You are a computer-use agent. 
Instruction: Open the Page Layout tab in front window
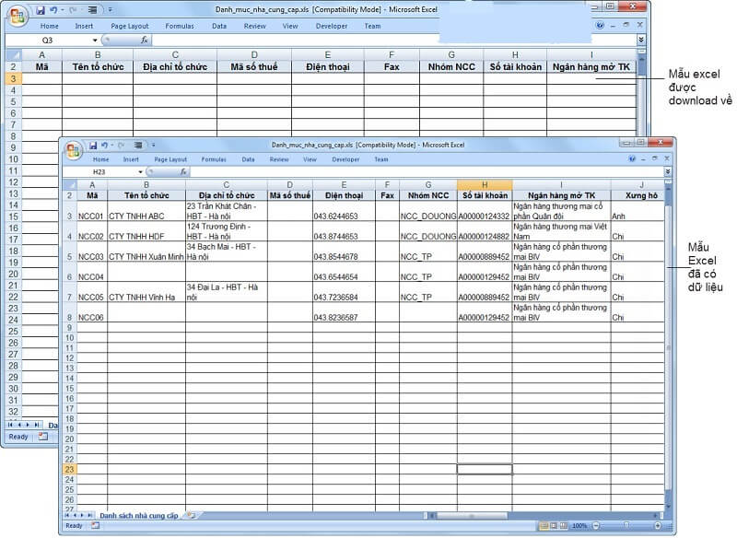tap(171, 159)
